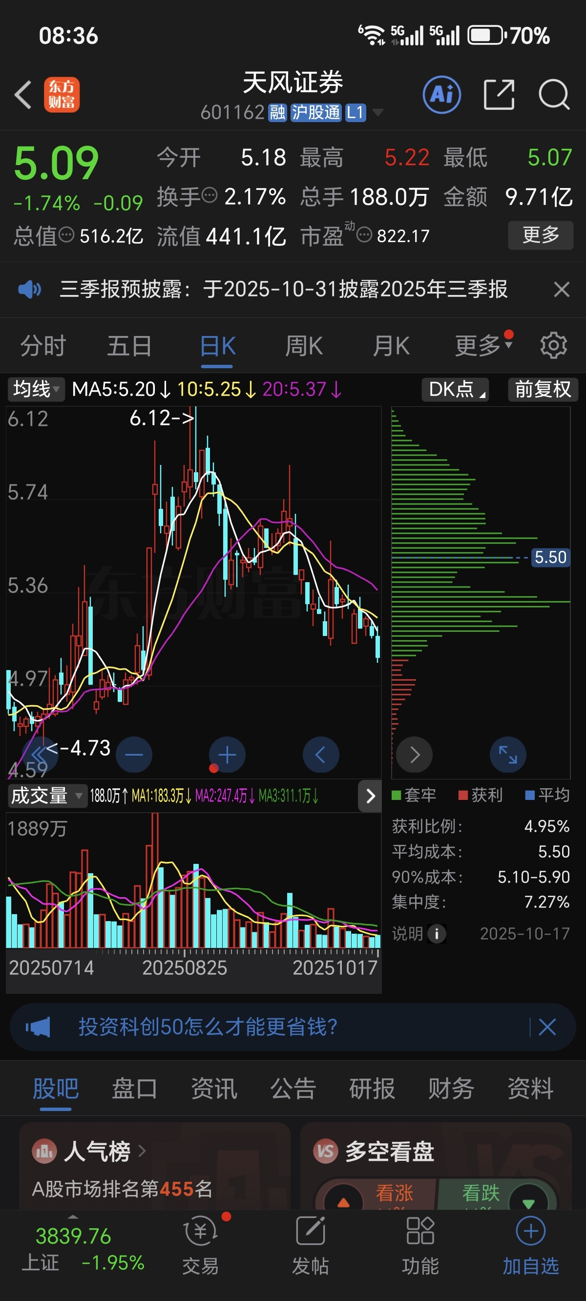
Task: Tap the 市盈 info circle icon
Action: (364, 234)
